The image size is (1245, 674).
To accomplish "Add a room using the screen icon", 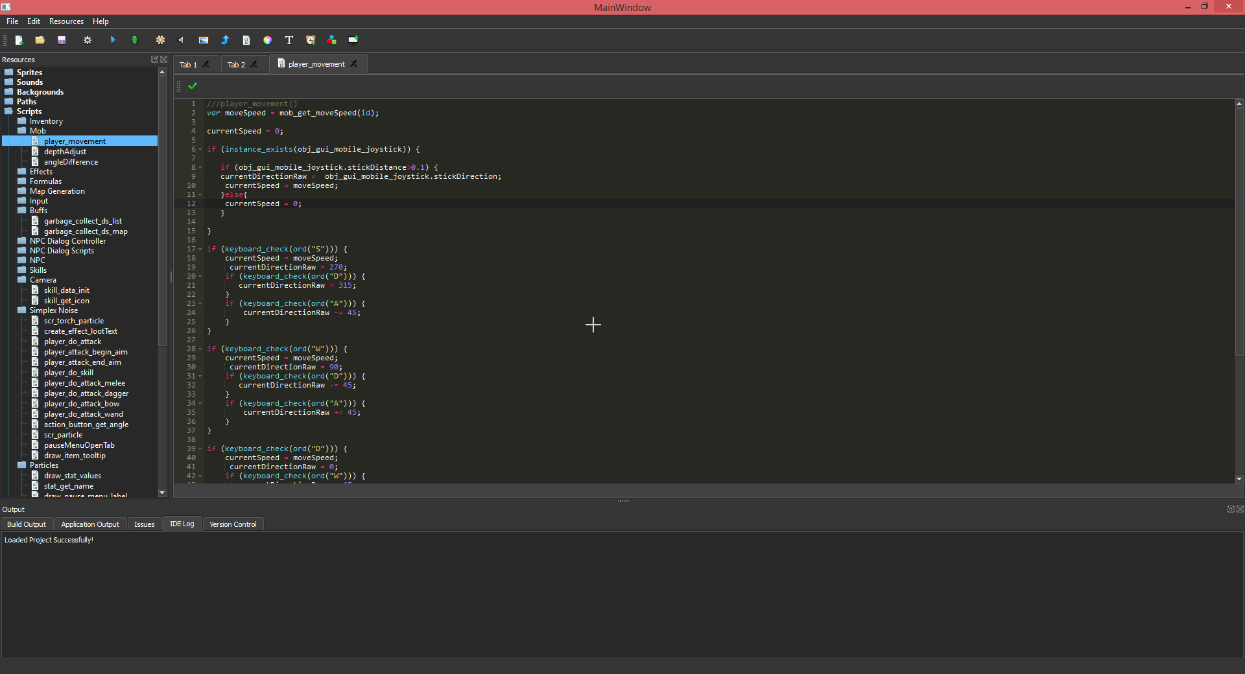I will click(353, 40).
